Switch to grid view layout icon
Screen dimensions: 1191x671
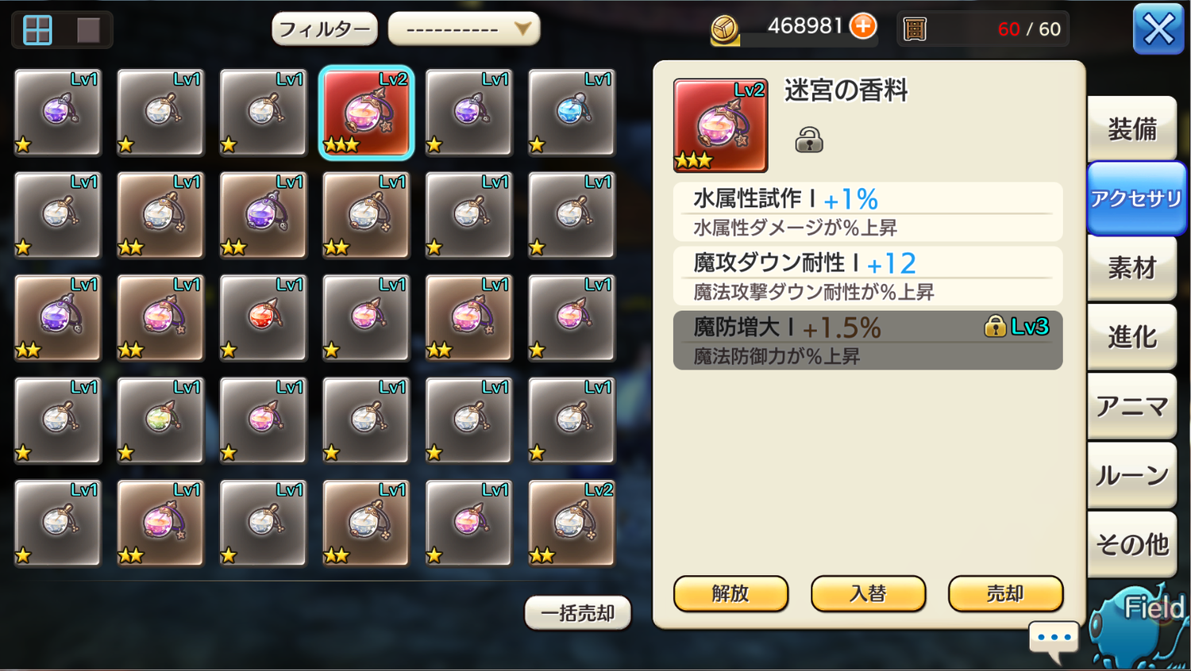37,30
